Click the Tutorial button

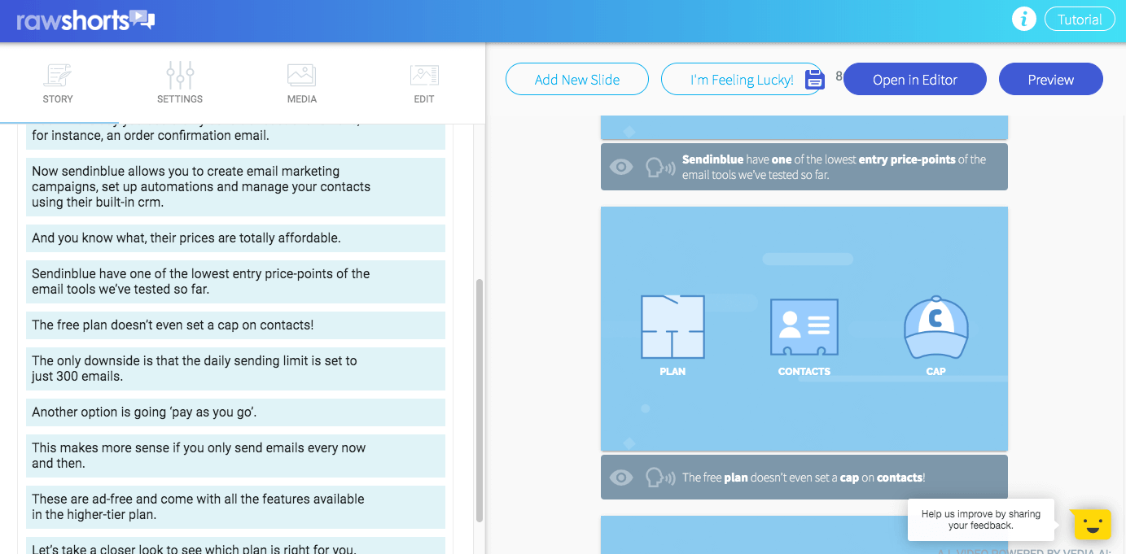click(x=1080, y=20)
